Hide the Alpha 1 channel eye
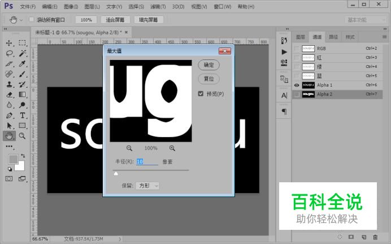The image size is (391, 244). pos(297,85)
